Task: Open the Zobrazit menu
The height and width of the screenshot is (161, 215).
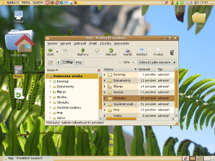Action: (x=80, y=43)
